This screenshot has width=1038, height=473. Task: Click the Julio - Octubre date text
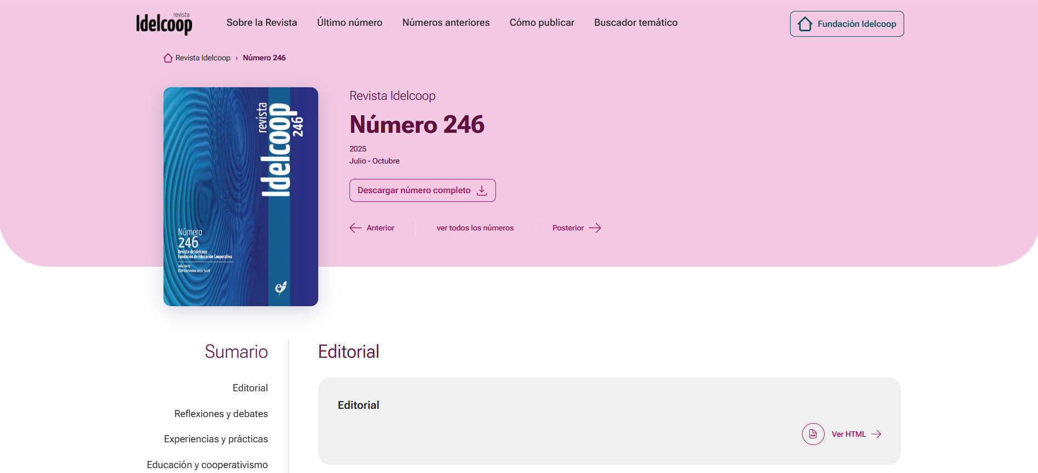pyautogui.click(x=375, y=161)
